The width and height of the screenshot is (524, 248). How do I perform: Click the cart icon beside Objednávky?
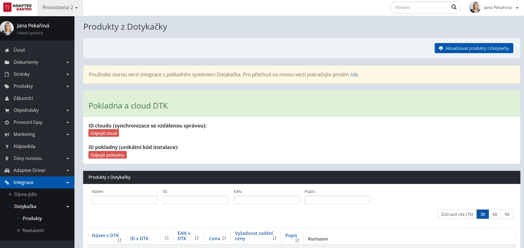[x=7, y=110]
